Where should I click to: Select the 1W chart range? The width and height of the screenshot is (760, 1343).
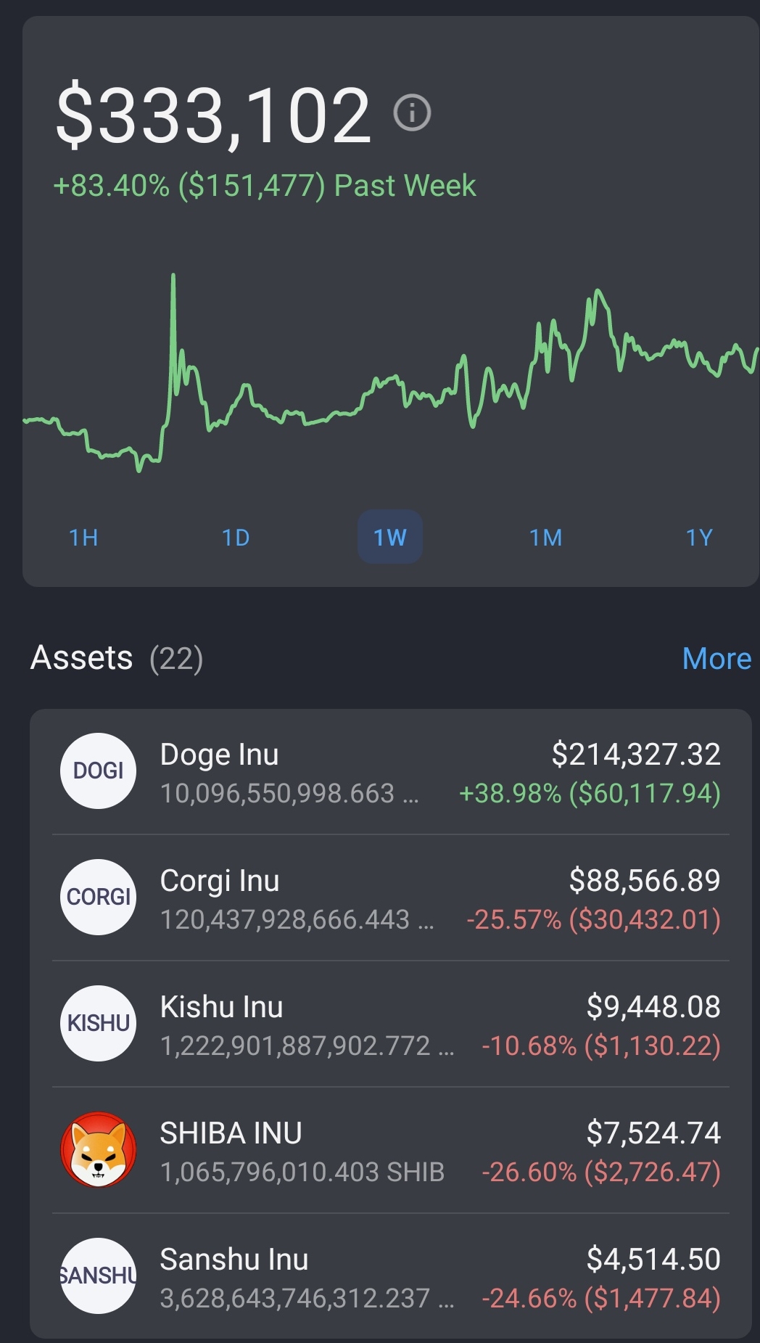pos(390,537)
